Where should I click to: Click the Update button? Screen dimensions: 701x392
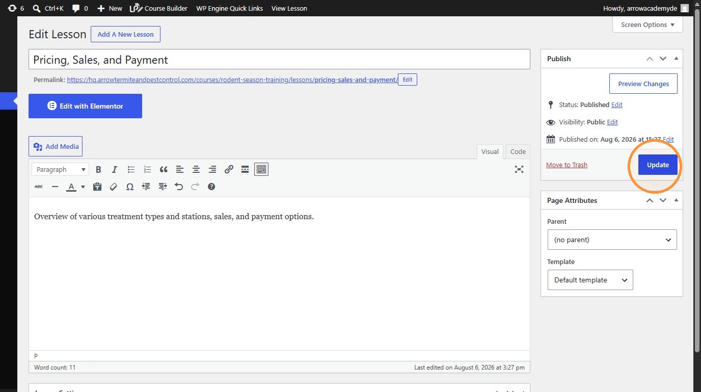(x=658, y=165)
